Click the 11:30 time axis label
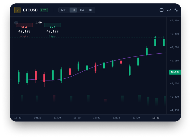 coord(77,118)
